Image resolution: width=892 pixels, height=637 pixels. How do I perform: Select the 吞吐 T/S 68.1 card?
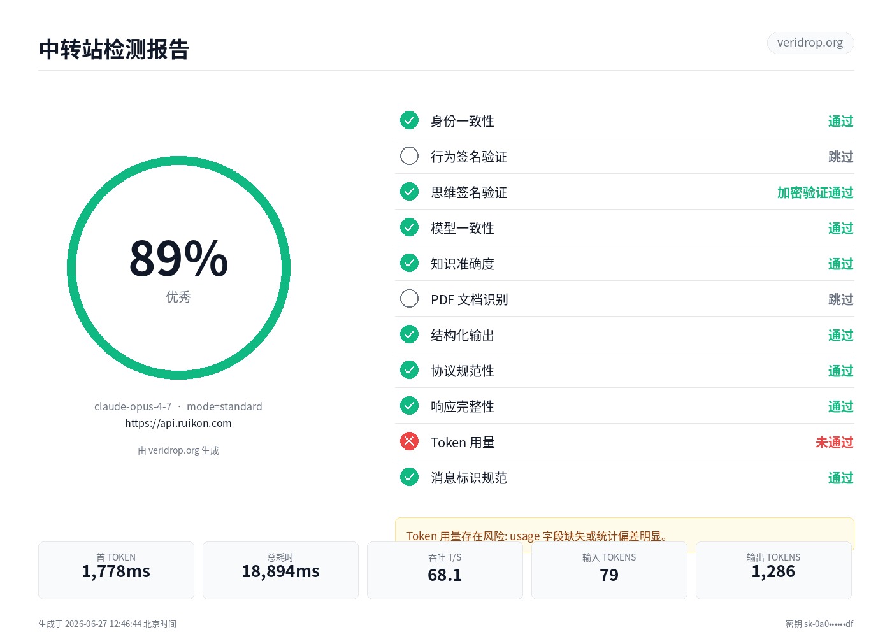pos(445,570)
